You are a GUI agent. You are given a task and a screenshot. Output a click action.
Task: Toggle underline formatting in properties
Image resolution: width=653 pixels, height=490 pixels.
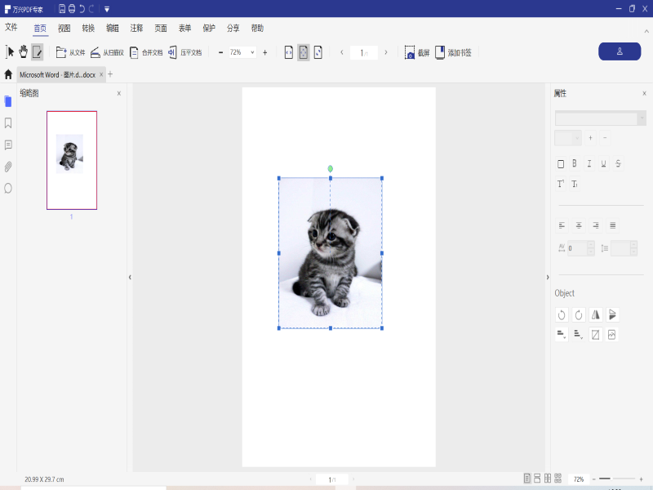click(x=603, y=163)
